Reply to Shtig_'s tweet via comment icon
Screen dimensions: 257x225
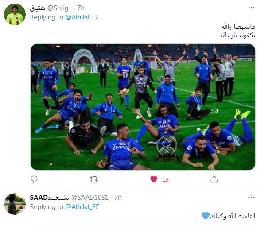[34, 179]
